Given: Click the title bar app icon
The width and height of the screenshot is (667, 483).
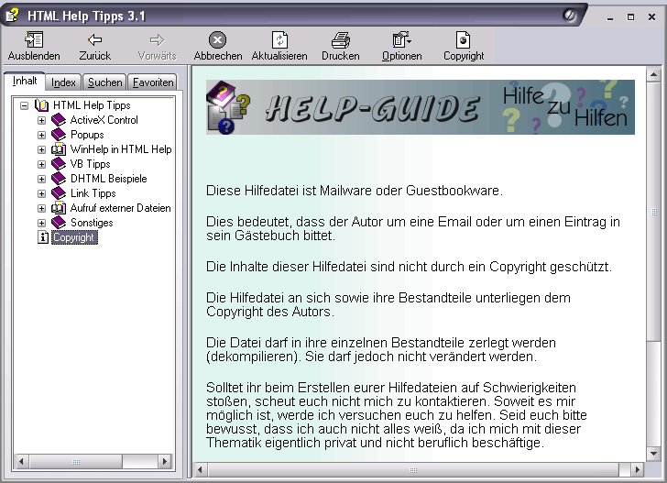Looking at the screenshot, I should click(x=12, y=16).
